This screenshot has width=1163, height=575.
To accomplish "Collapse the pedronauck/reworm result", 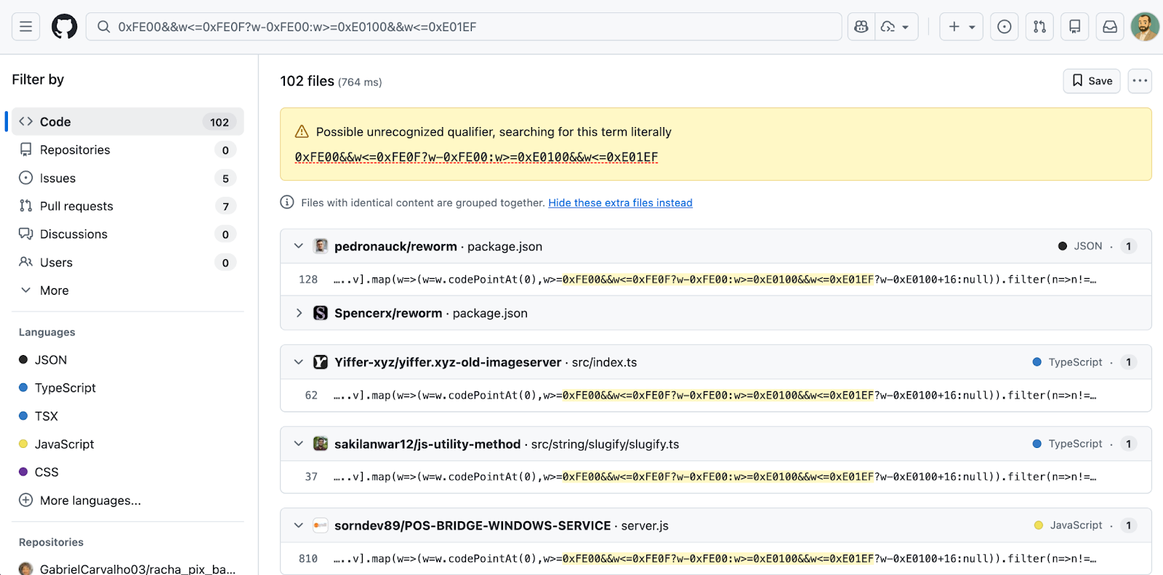I will [298, 246].
